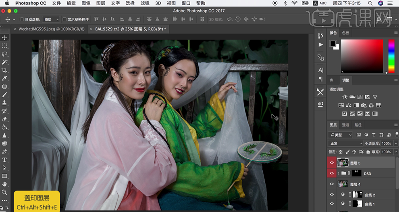The height and width of the screenshot is (212, 399).
Task: Select the Crop tool
Action: click(5, 70)
